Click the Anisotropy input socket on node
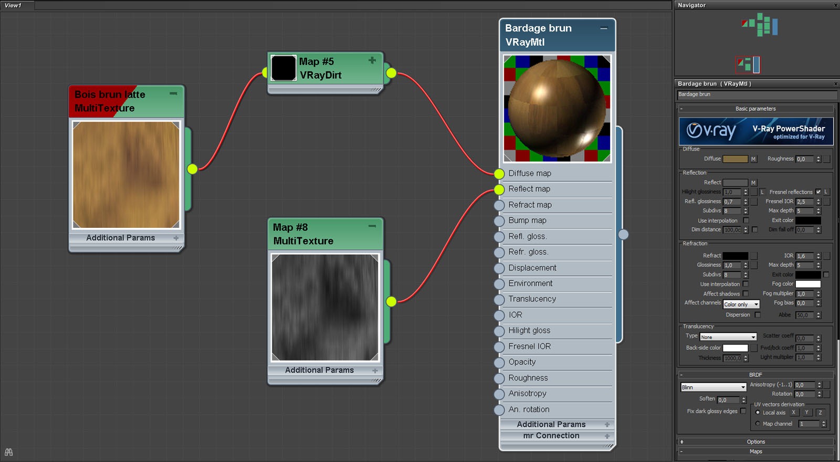The image size is (840, 462). click(x=499, y=394)
